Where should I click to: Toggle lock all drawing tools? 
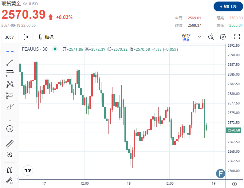9,180
